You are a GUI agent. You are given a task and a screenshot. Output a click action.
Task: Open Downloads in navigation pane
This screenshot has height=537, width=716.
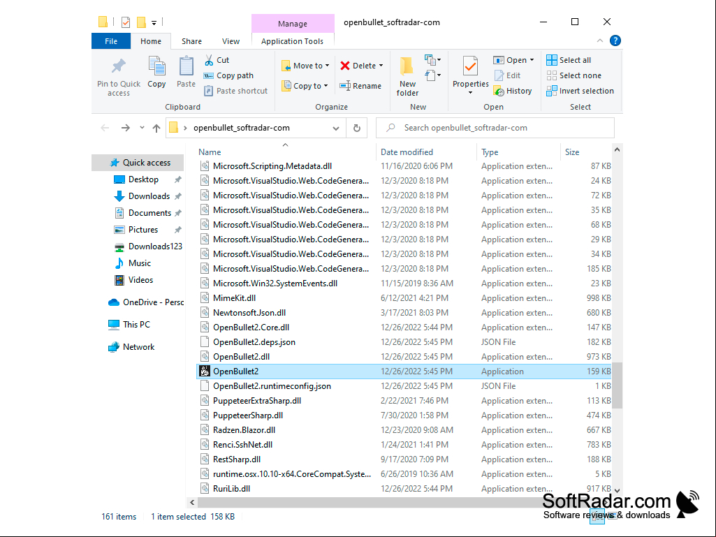click(x=149, y=196)
